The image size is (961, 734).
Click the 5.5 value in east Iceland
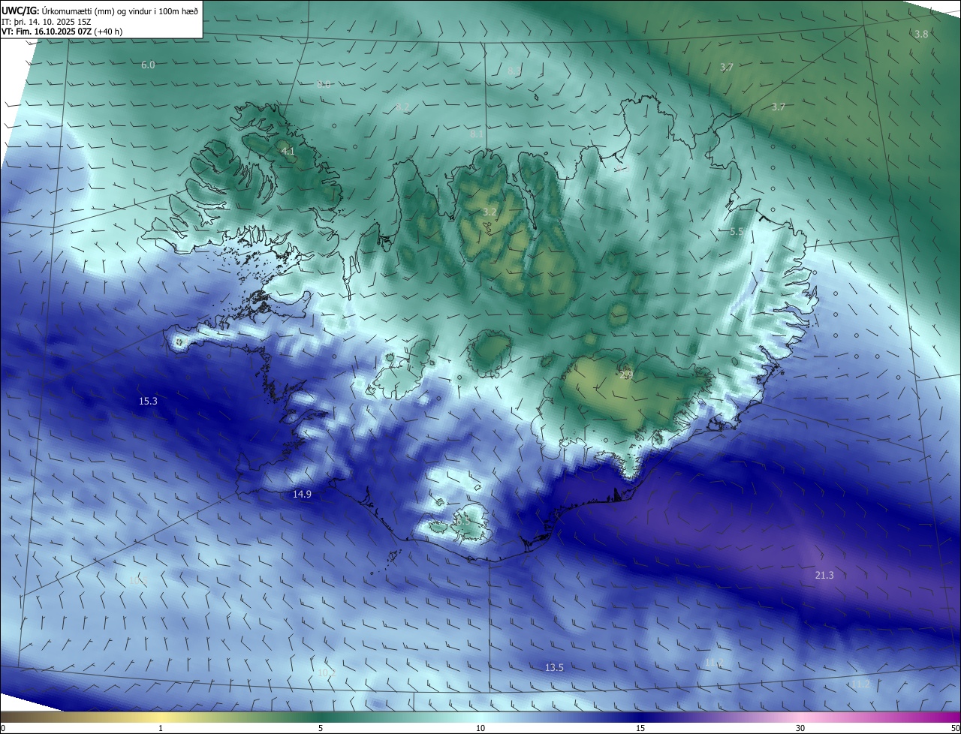737,232
